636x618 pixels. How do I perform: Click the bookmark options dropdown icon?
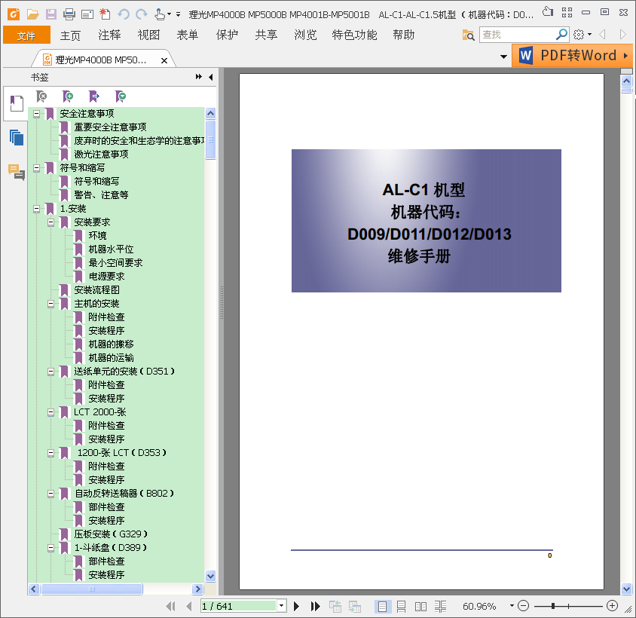(121, 96)
